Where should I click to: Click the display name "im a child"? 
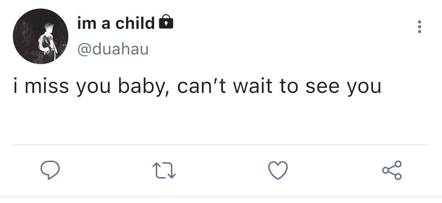coord(116,23)
